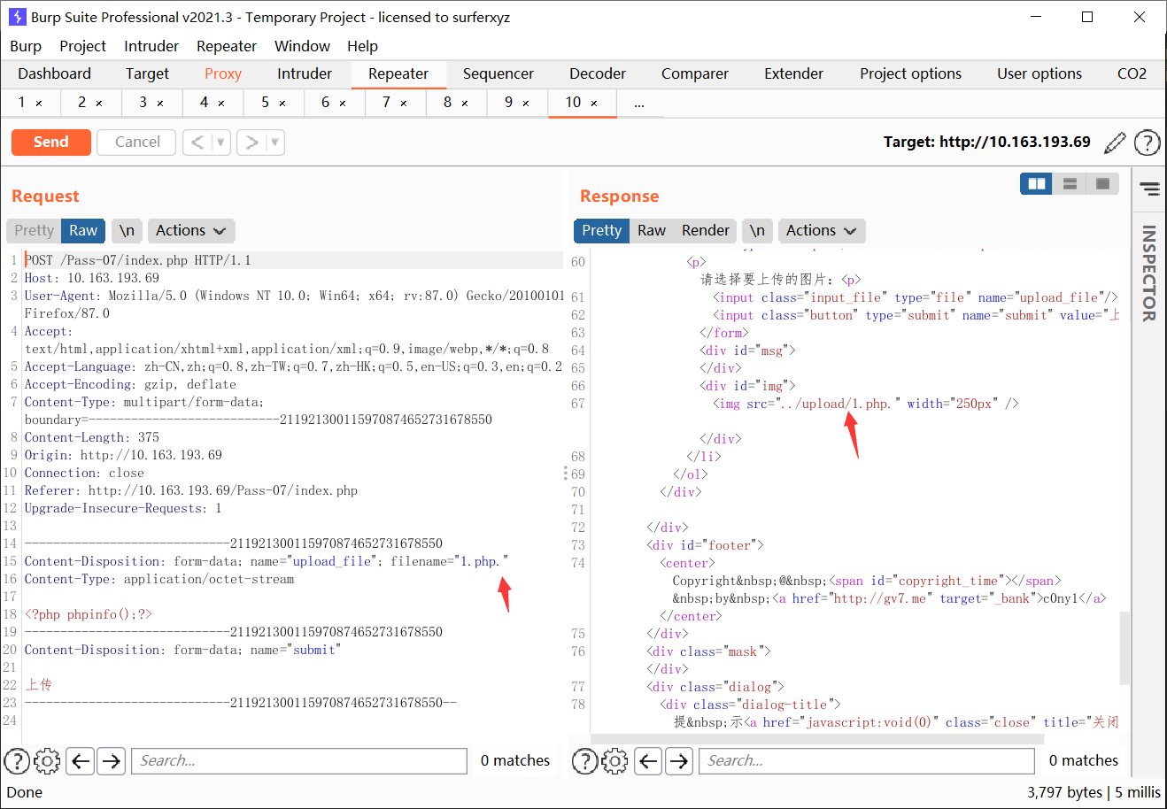The width and height of the screenshot is (1167, 809).
Task: Click the Cancel button
Action: tap(137, 142)
